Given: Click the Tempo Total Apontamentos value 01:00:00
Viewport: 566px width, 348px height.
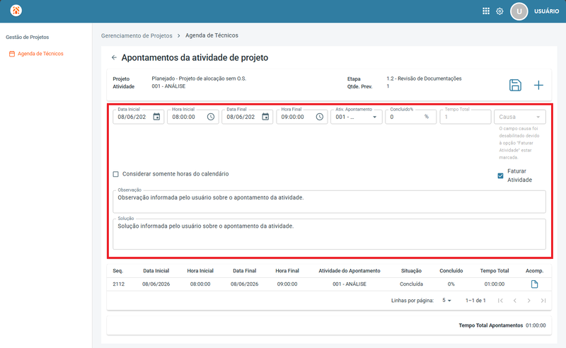Looking at the screenshot, I should pos(536,325).
